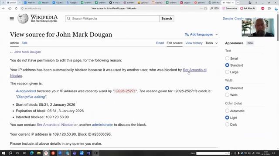Click the taskbar clock and date

pos(265,153)
